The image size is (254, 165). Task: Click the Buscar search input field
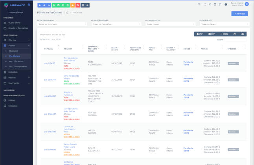236,40
